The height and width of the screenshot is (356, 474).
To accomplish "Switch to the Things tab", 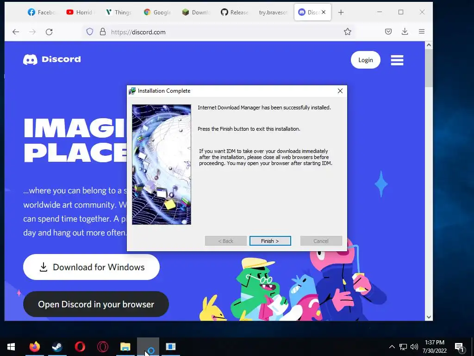I will 119,13.
